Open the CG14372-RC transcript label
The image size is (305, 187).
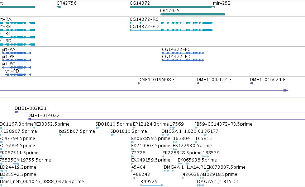click(144, 19)
